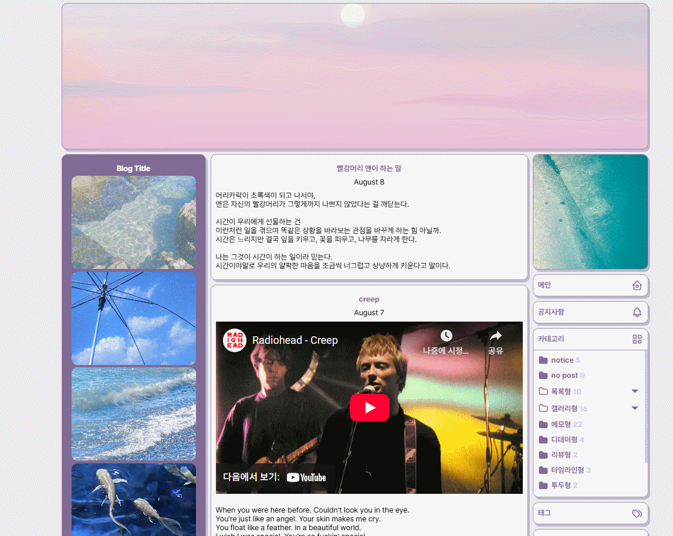The width and height of the screenshot is (673, 536).
Task: Click the ocean waves thumbnail
Action: coord(133,414)
